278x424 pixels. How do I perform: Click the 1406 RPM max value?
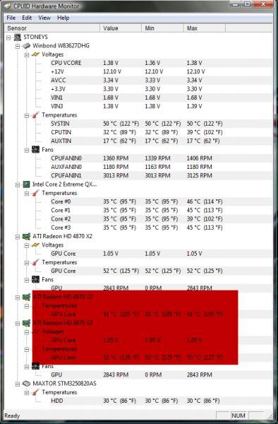pyautogui.click(x=199, y=158)
